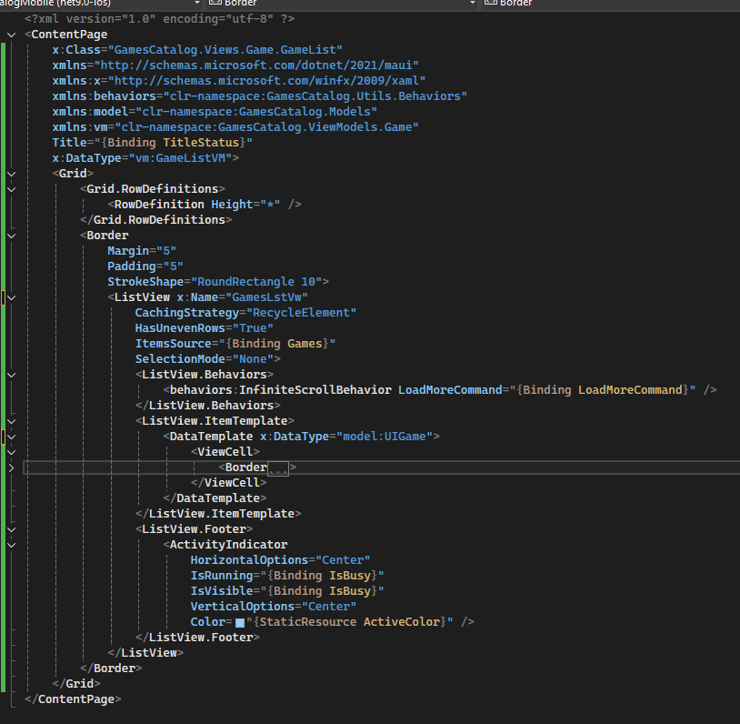The height and width of the screenshot is (724, 740).
Task: Click the LoadMoreCommand binding text
Action: pos(629,389)
